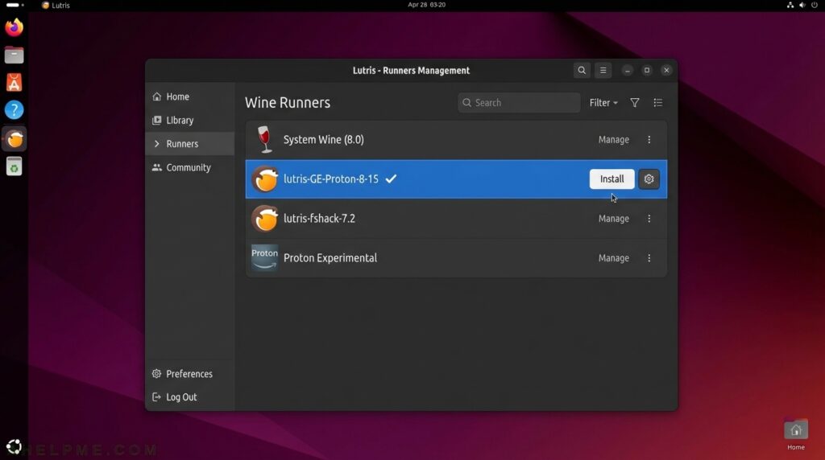Screen dimensions: 825x460
Task: Toggle the checkmark on lutris-GE-Proton-8-15
Action: (391, 179)
